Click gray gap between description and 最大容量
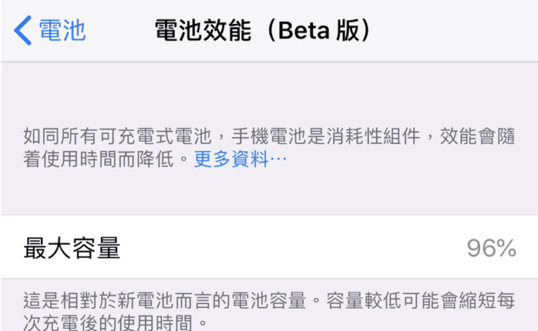 pos(269,194)
